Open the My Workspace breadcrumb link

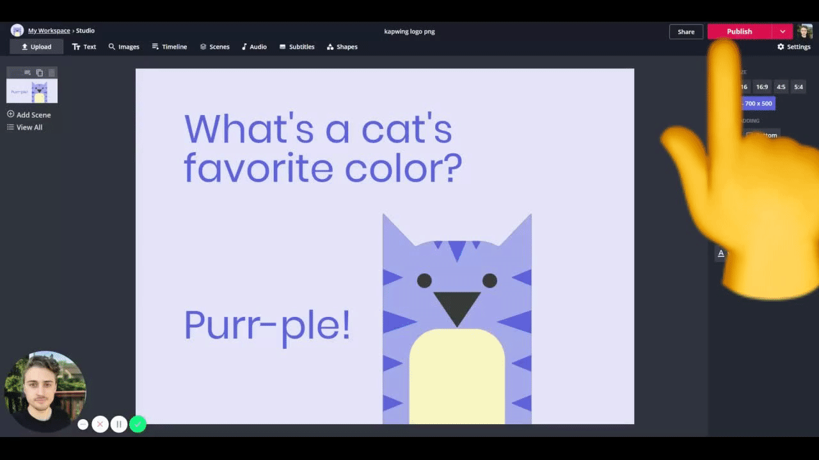[x=49, y=31]
